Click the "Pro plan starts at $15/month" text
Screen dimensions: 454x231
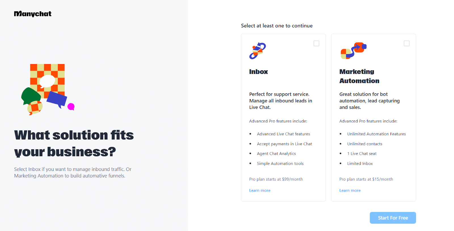pyautogui.click(x=366, y=179)
